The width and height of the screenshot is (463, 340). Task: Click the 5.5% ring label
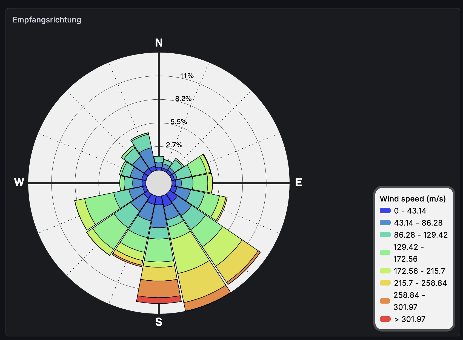tap(179, 122)
